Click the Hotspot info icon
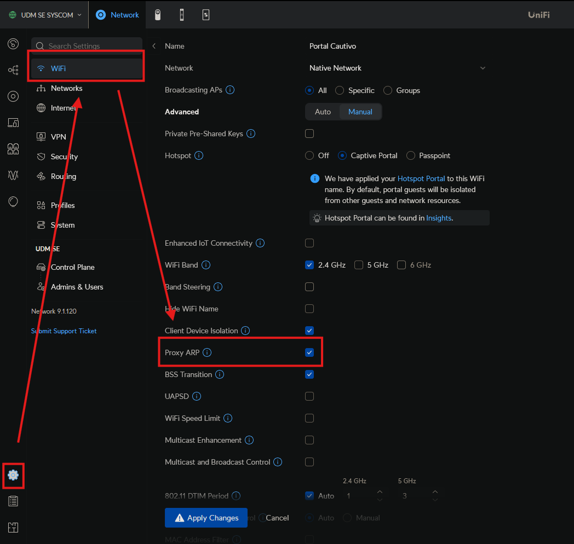Screen dimensions: 574x544 tap(199, 155)
